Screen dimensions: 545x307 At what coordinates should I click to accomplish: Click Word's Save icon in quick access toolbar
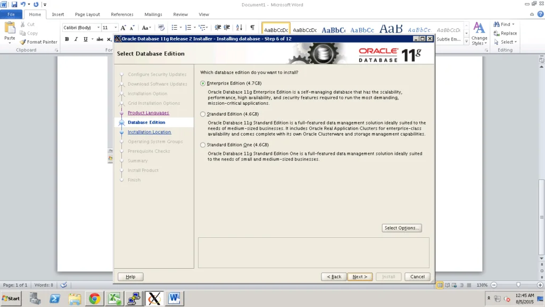14,4
